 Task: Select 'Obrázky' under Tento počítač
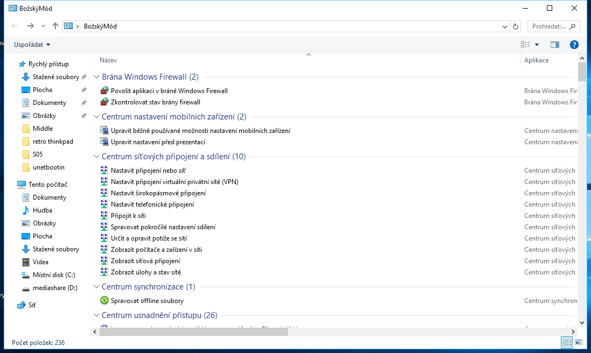tap(44, 223)
